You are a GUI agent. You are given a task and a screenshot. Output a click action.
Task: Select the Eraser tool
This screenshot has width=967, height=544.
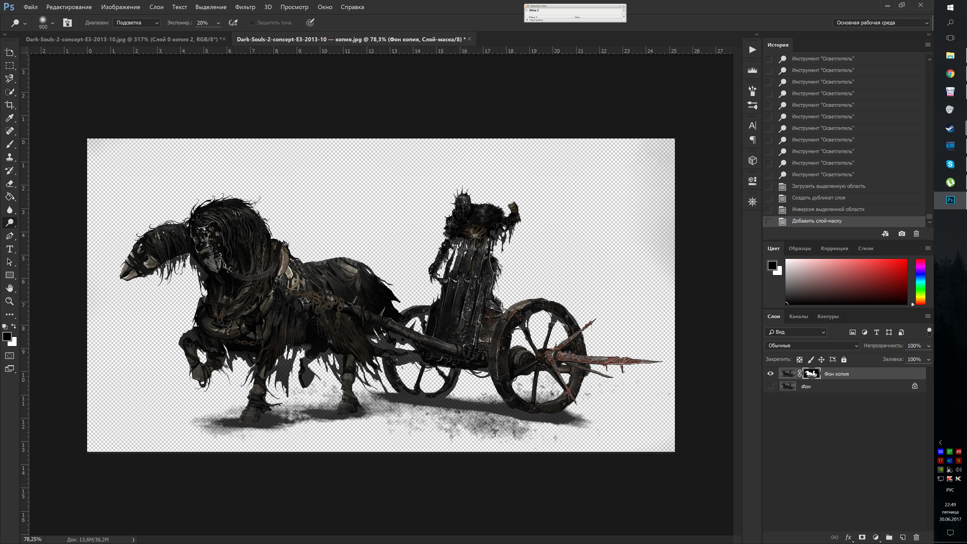10,184
